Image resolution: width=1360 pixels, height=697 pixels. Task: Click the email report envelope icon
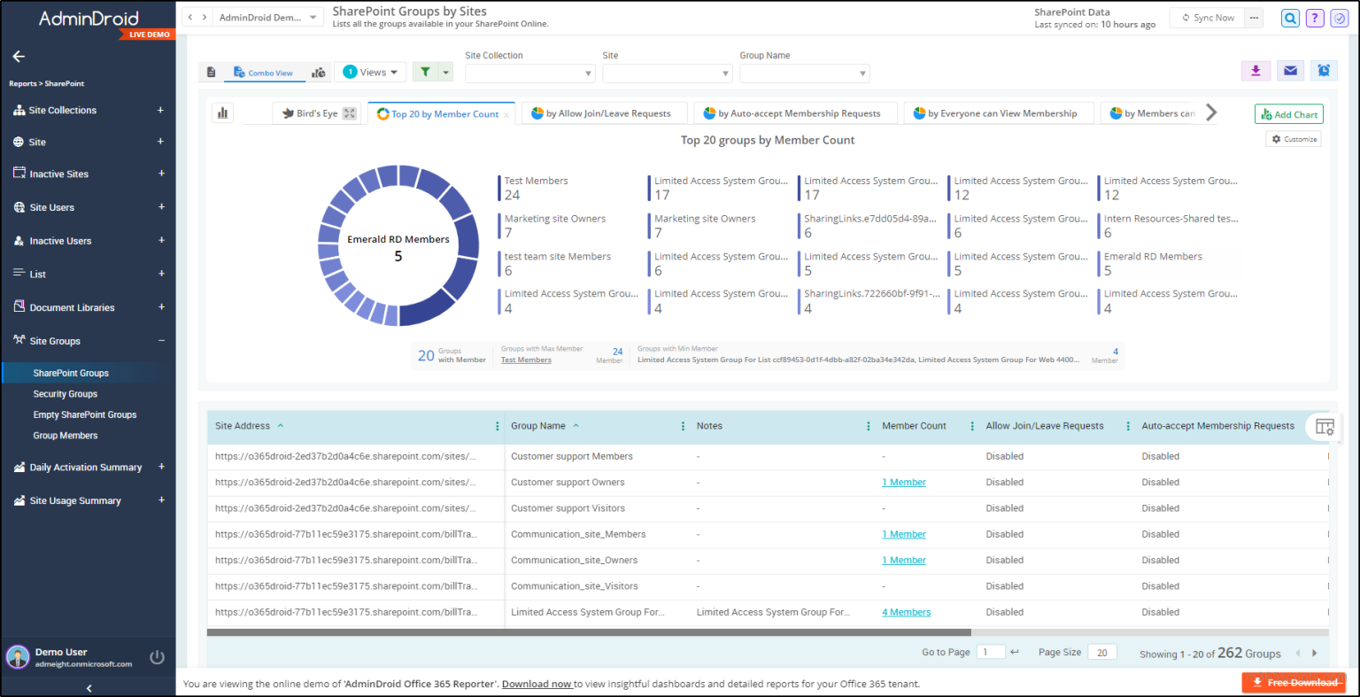point(1290,71)
